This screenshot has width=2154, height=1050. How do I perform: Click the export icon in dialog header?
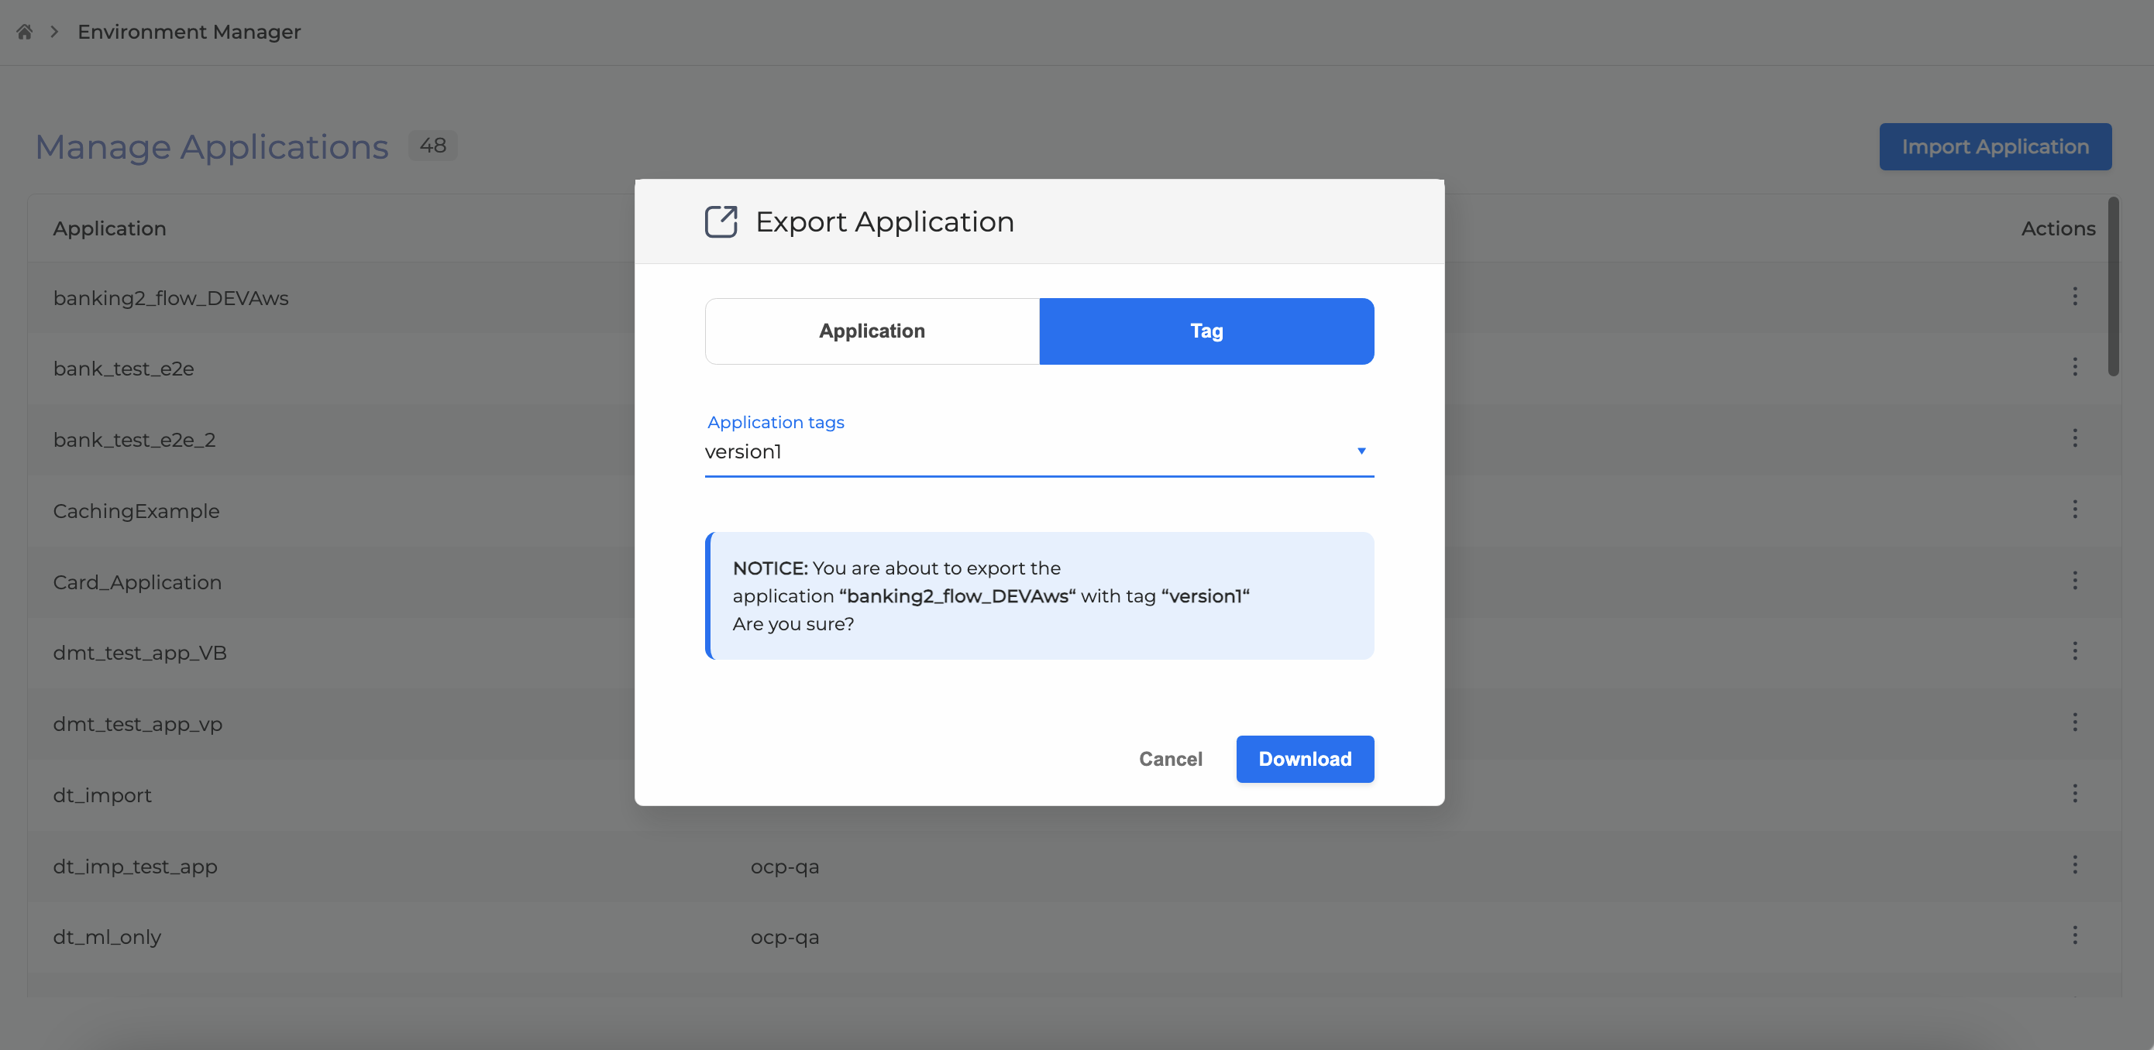coord(720,221)
